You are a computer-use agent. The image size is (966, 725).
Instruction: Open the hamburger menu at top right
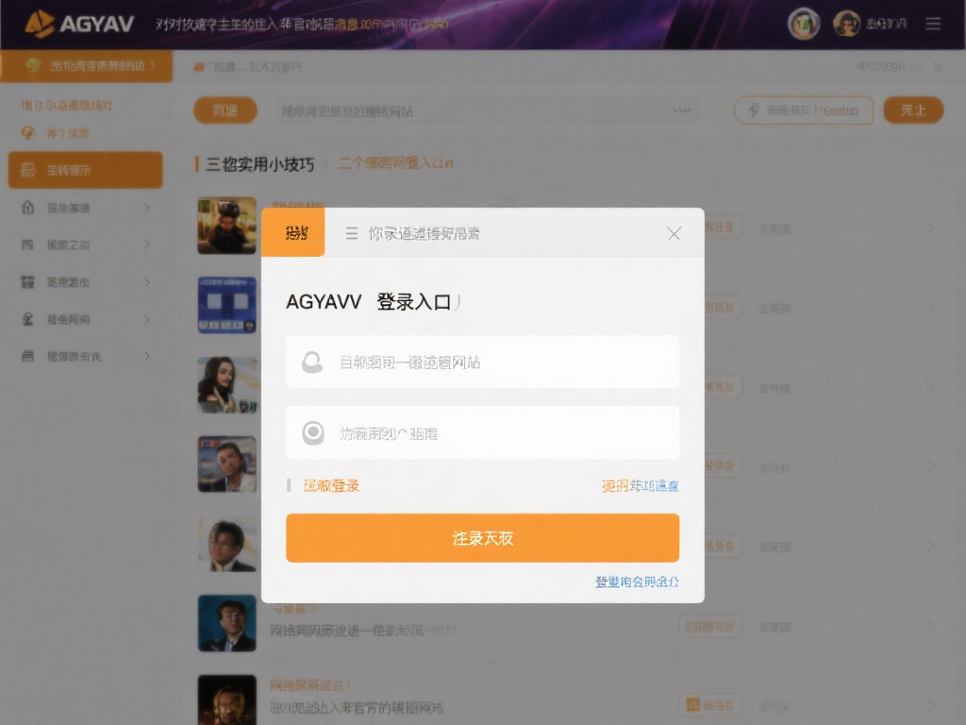tap(933, 24)
